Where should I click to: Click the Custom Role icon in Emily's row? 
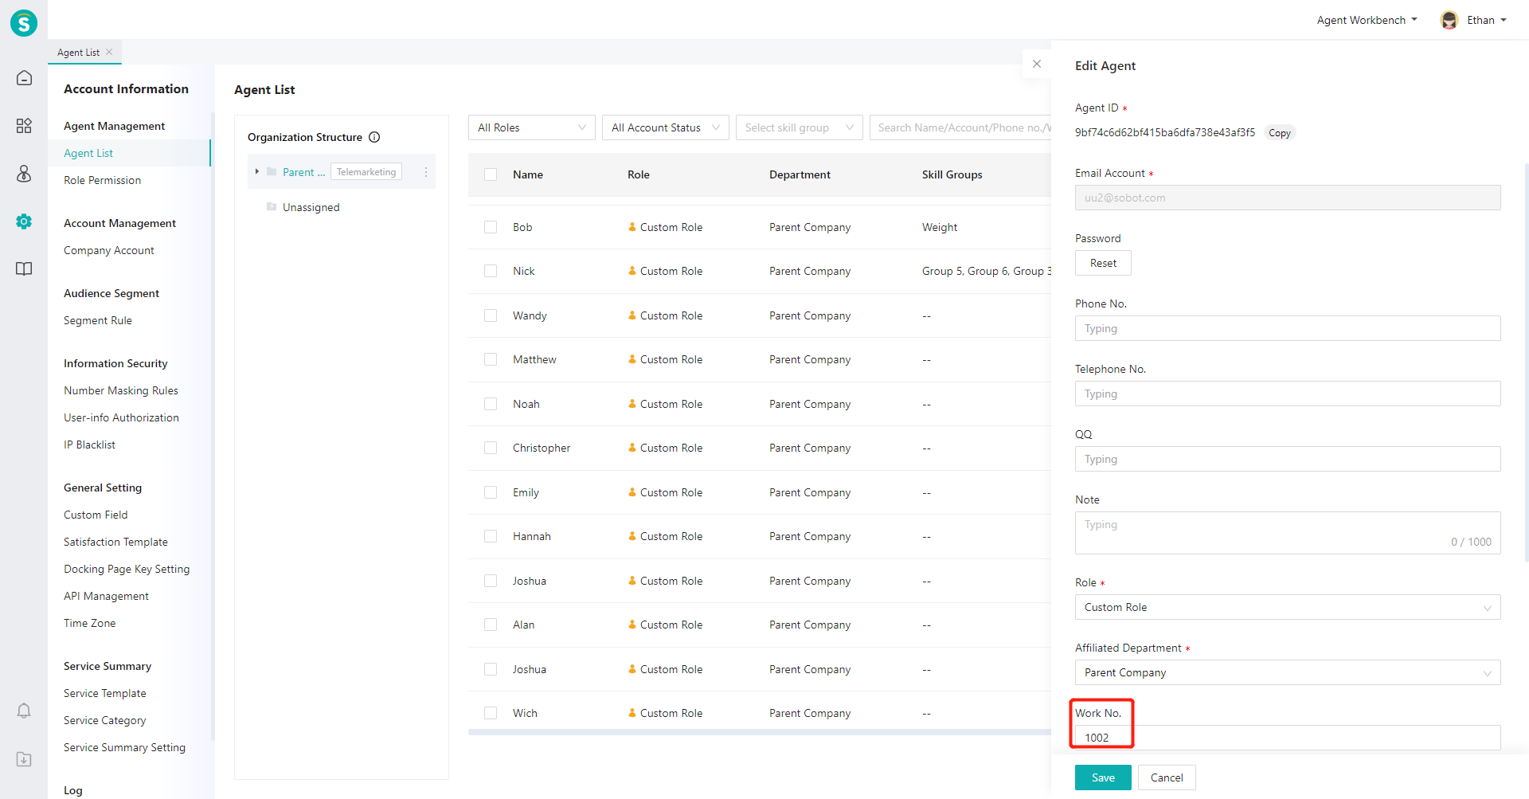(x=632, y=492)
